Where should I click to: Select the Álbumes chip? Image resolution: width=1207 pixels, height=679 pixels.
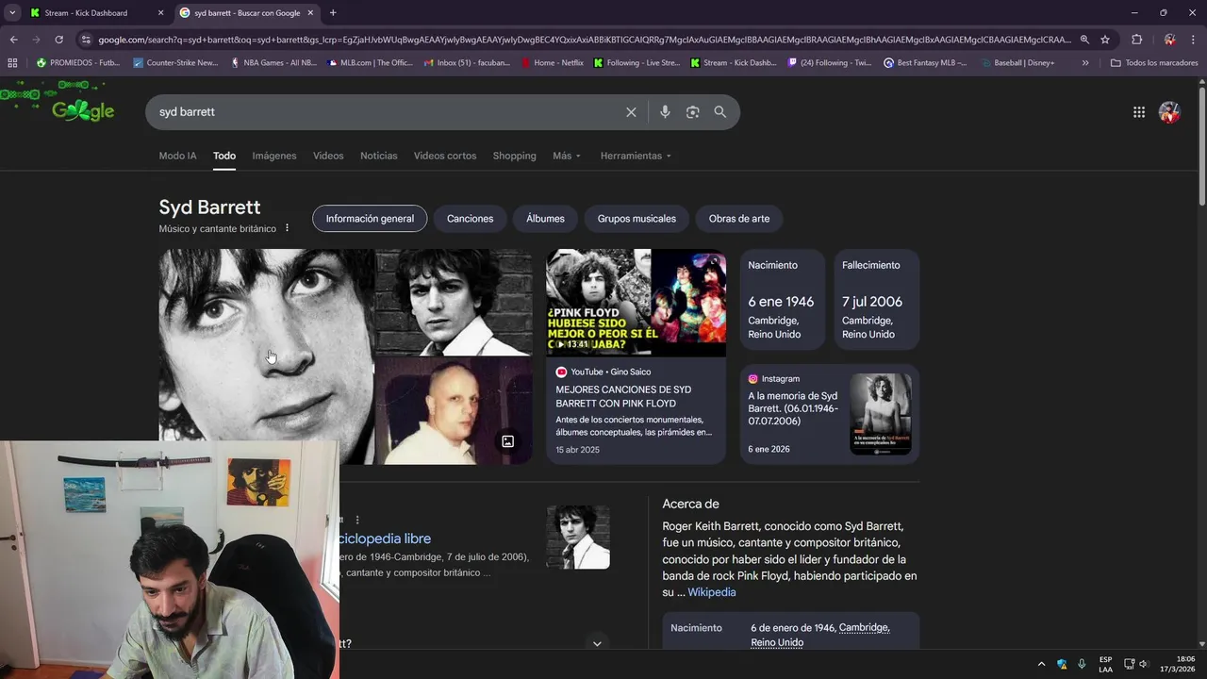(x=545, y=219)
